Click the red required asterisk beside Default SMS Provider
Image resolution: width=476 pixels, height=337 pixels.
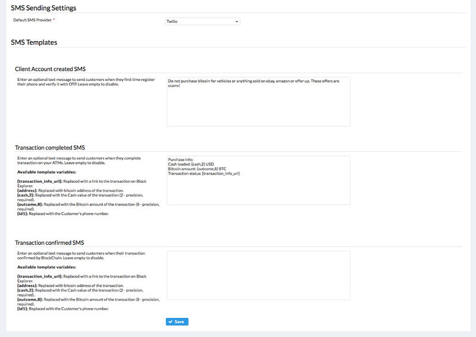pos(54,20)
